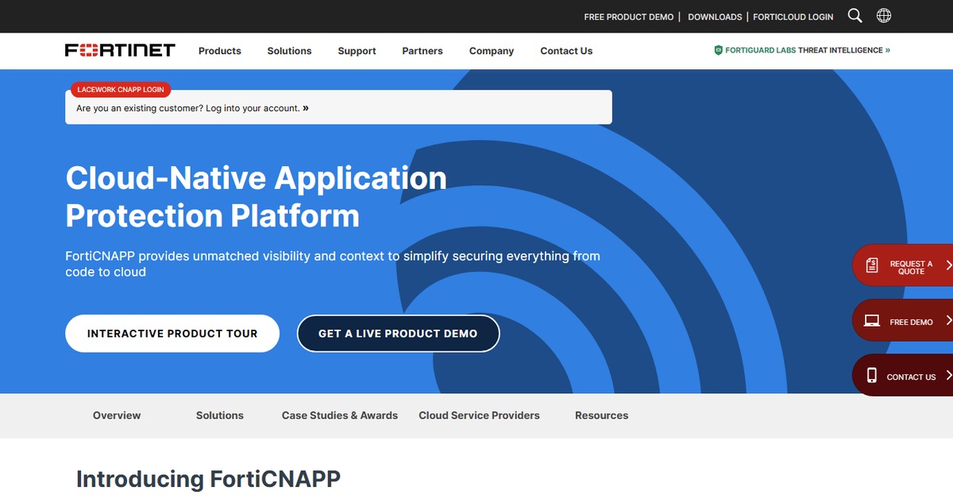Open the Support dropdown menu

(357, 51)
